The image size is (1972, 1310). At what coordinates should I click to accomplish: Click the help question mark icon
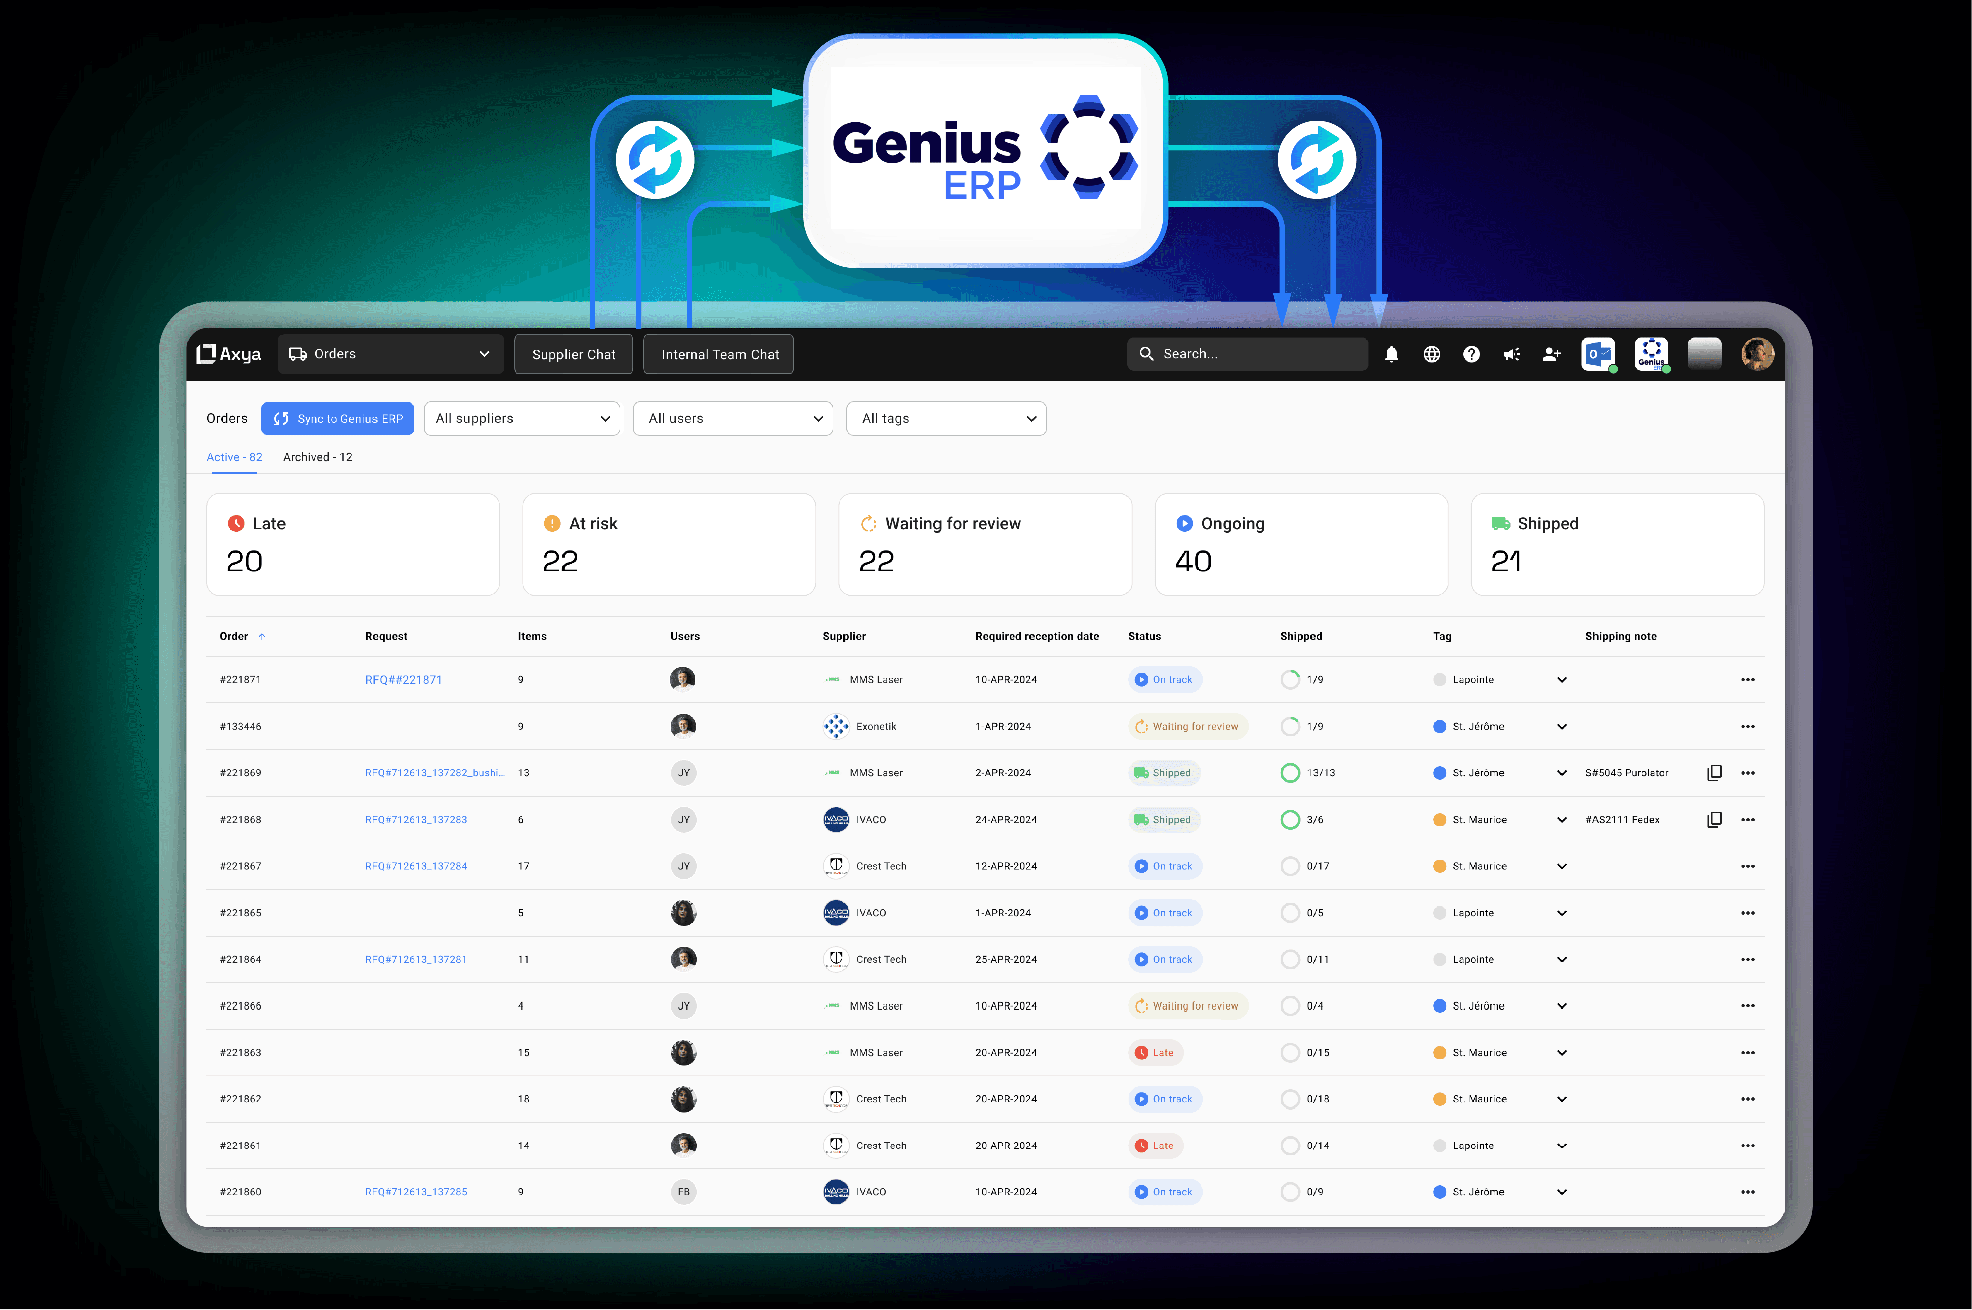click(x=1471, y=354)
